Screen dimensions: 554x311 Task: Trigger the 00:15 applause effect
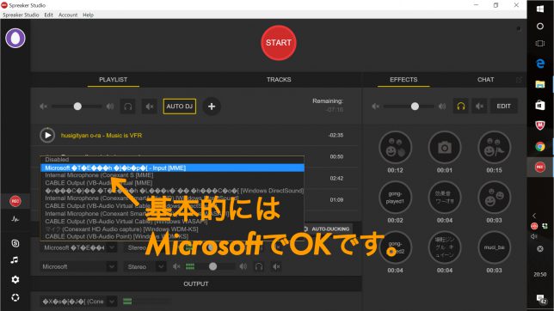coord(494,148)
